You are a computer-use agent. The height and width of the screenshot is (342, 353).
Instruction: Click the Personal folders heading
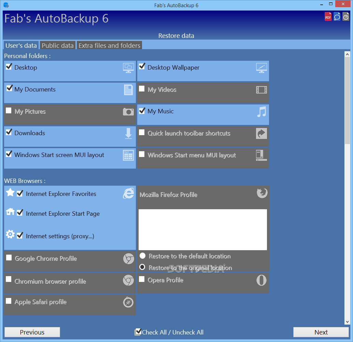(x=27, y=56)
